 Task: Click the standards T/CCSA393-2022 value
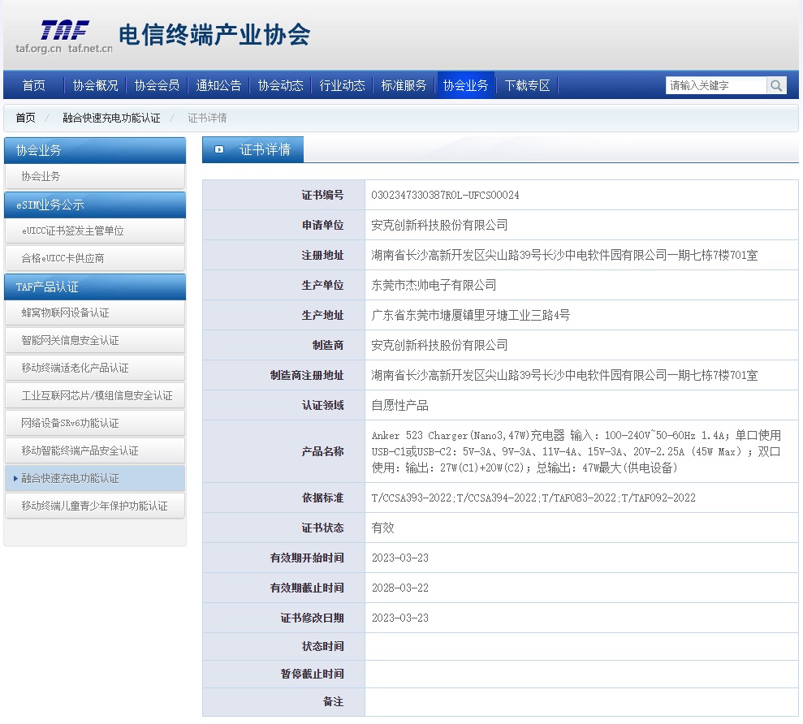click(533, 498)
